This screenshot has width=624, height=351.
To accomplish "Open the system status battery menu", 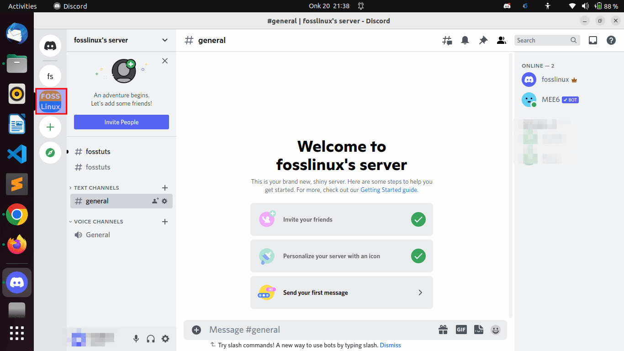I will (593, 6).
